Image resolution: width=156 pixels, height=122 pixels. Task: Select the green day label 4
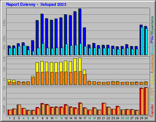click(23, 118)
